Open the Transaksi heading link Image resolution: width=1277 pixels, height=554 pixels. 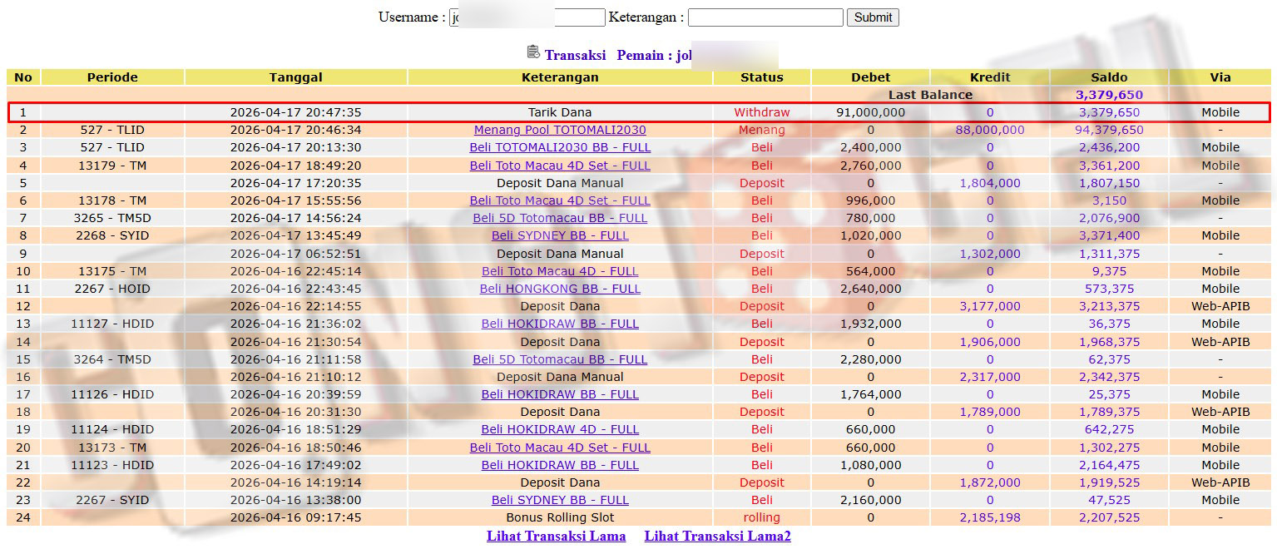coord(575,56)
